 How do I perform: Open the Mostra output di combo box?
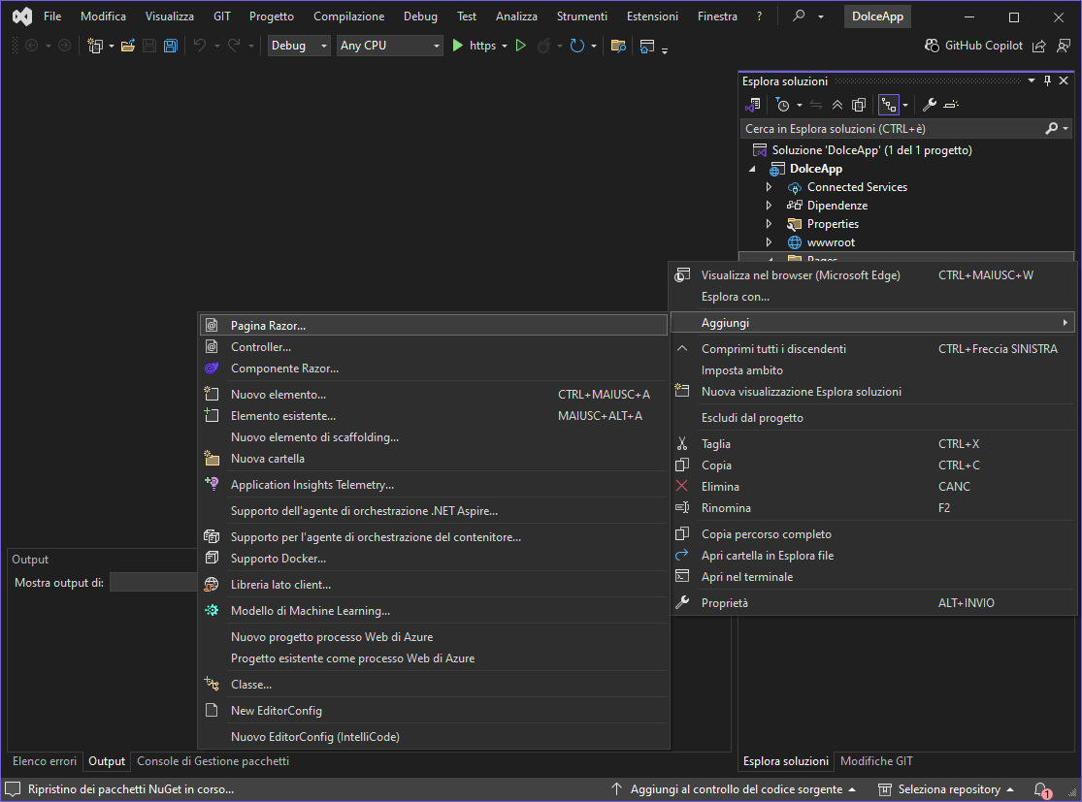pos(153,583)
